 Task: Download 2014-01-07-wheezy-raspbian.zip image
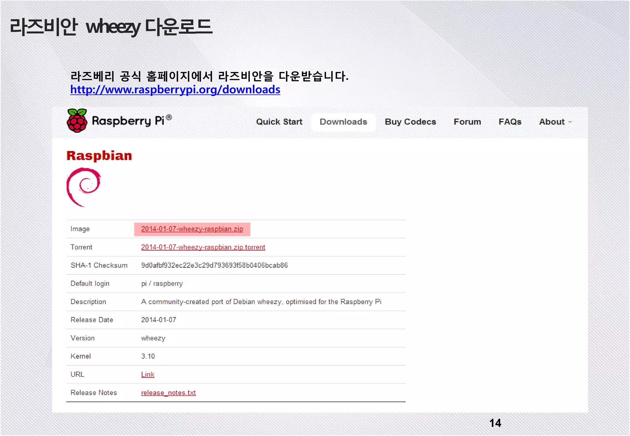[192, 229]
